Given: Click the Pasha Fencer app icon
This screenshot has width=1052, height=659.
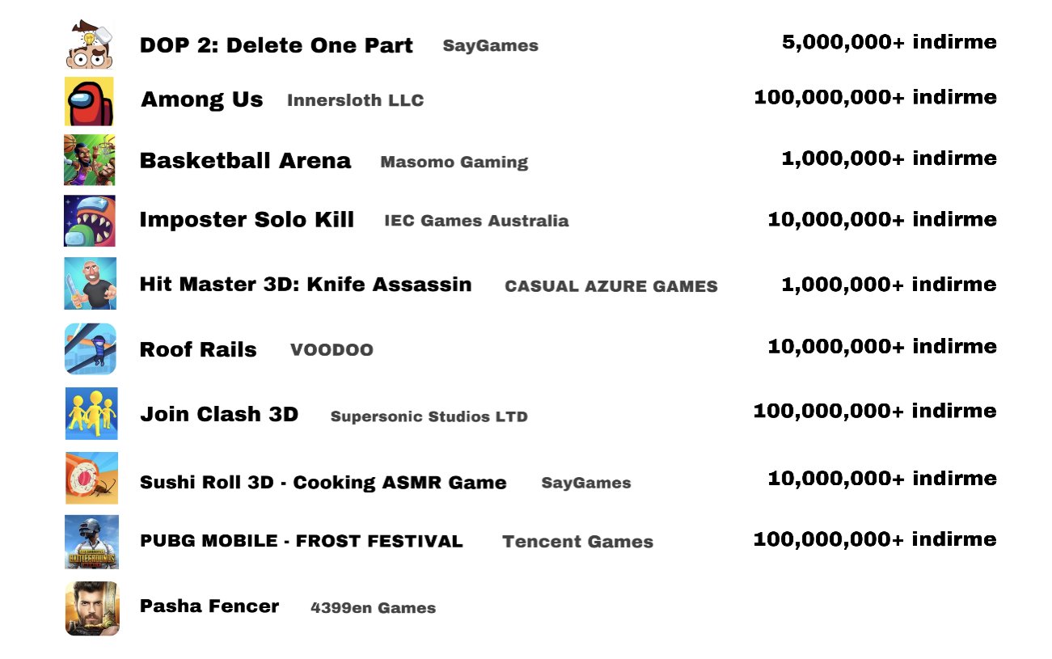Looking at the screenshot, I should [91, 608].
